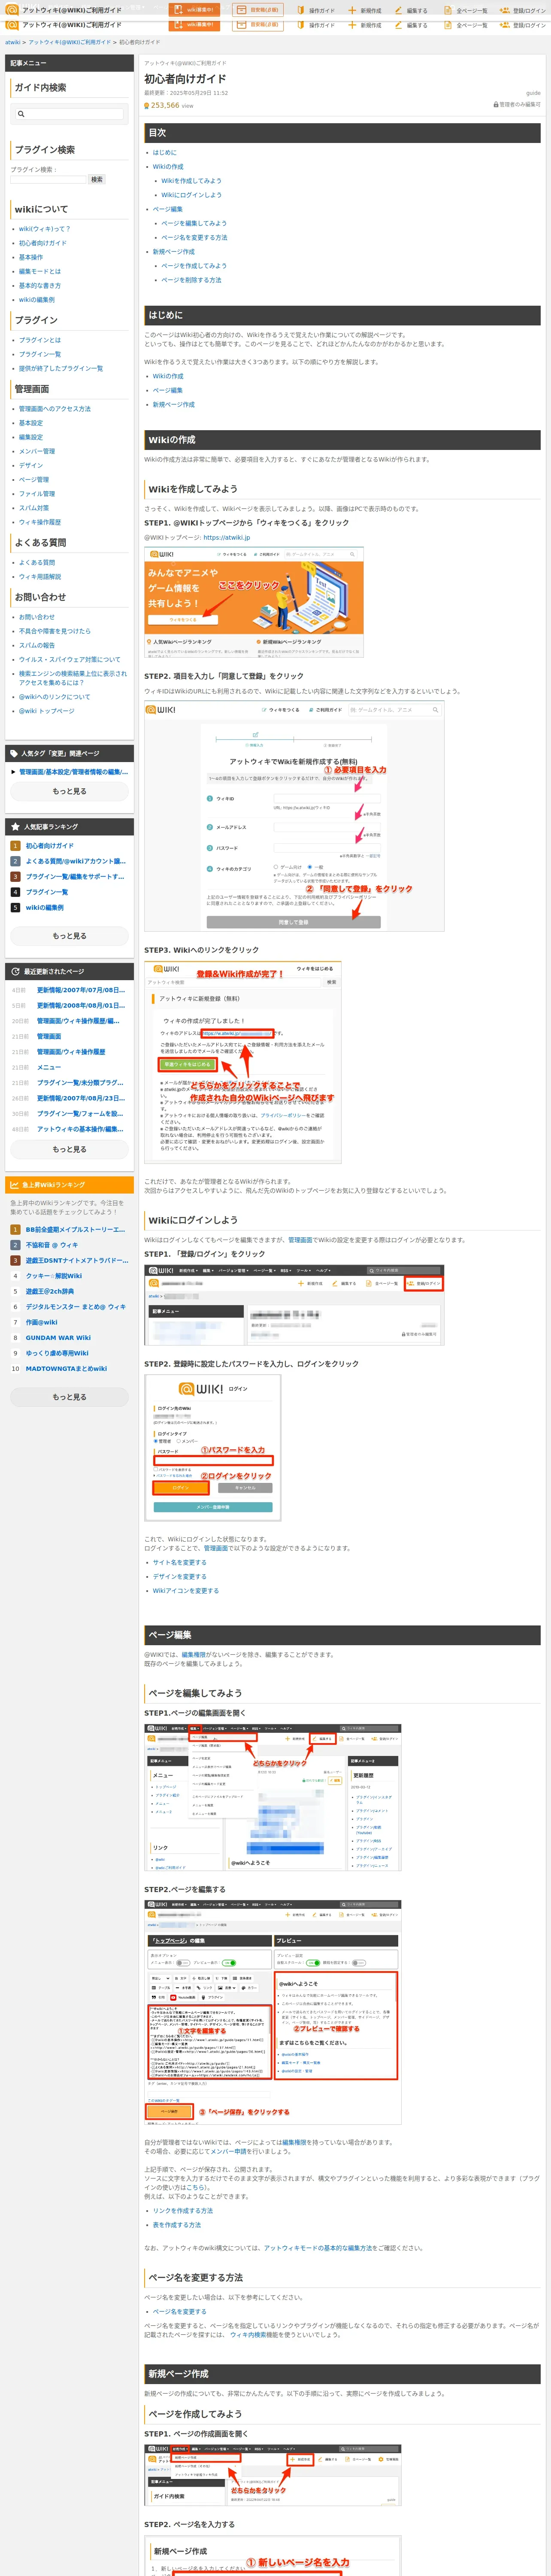The height and width of the screenshot is (2576, 551).
Task: Expand the 管理画面/基本設定/管理者情報の編集 tag entry triangle
Action: pos(13,772)
